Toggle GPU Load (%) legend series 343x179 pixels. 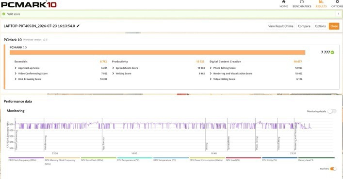point(244,159)
